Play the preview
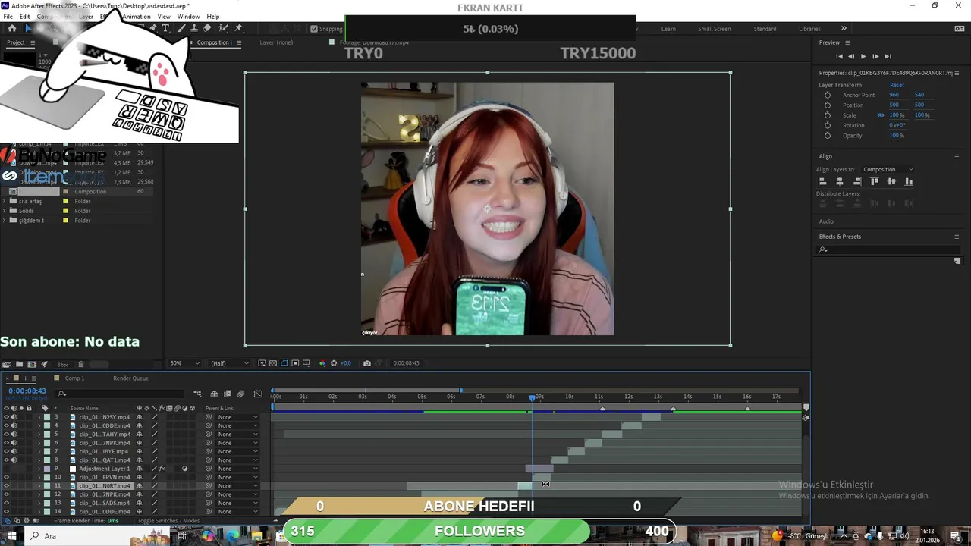 [863, 56]
